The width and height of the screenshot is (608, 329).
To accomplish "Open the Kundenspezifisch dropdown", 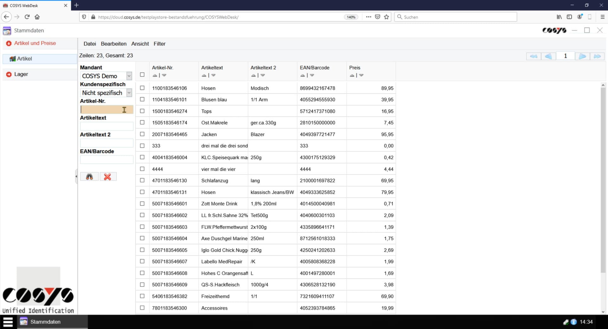I will click(x=129, y=93).
